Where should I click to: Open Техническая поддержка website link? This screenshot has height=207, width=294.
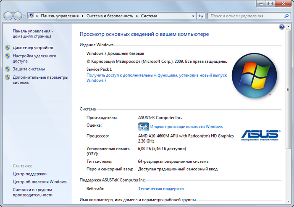click(161, 189)
